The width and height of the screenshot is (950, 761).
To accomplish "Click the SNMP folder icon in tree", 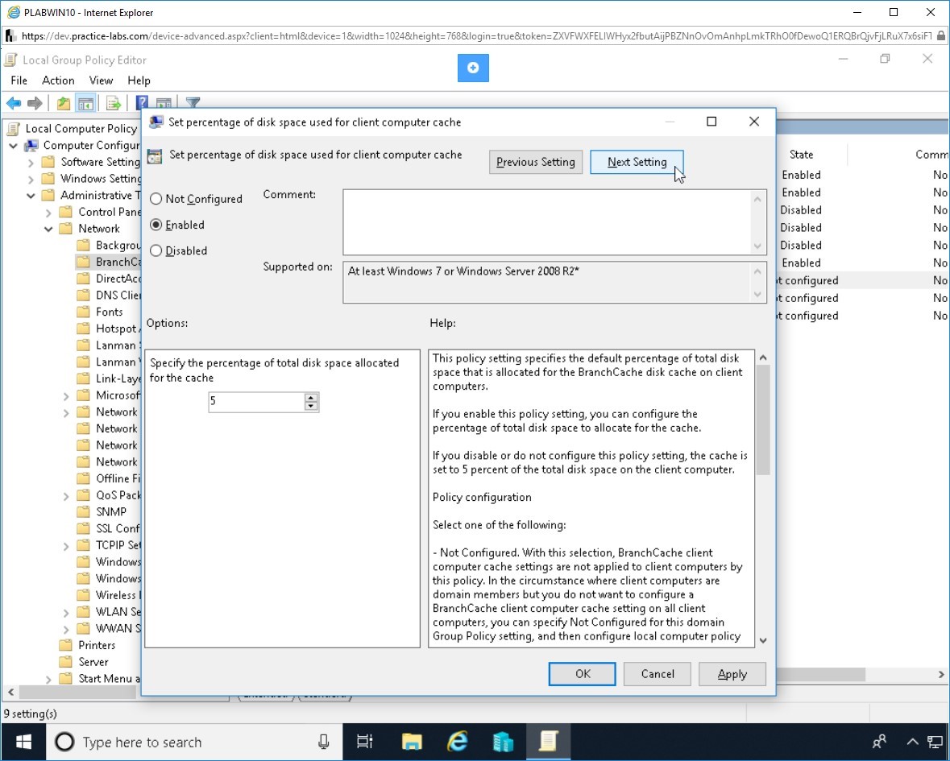I will click(83, 511).
